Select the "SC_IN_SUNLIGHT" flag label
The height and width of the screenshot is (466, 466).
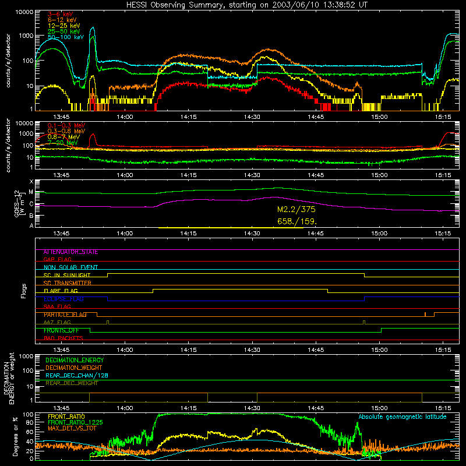click(67, 275)
